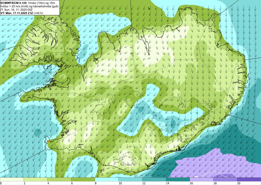Click the darkest purple swatch above 20
This screenshot has height=185, width=261.
tap(249, 180)
